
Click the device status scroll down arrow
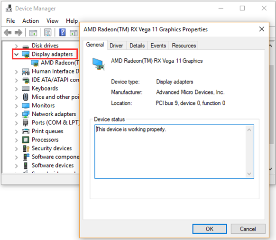(249, 174)
